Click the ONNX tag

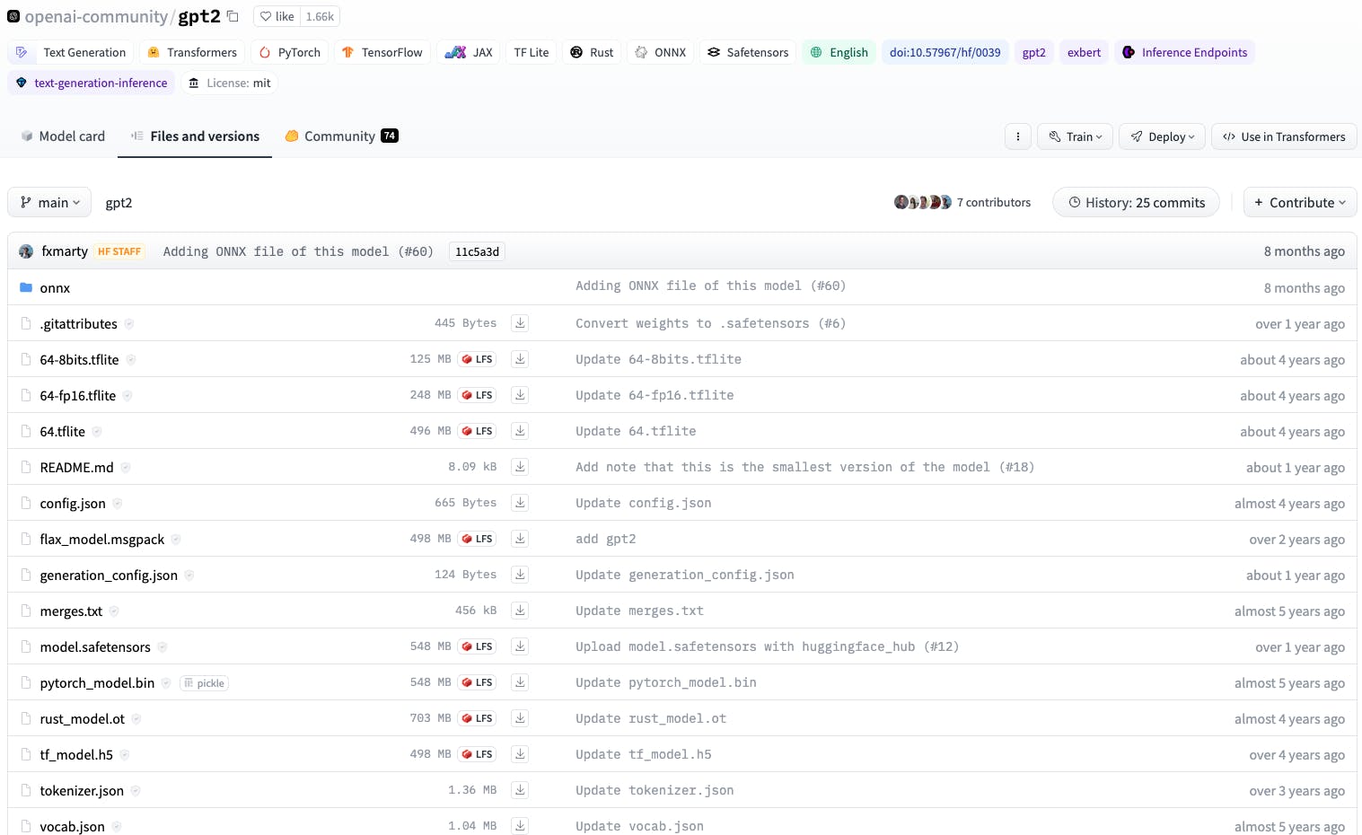(660, 52)
